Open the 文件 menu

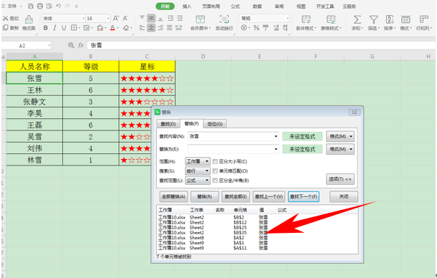tap(11, 6)
